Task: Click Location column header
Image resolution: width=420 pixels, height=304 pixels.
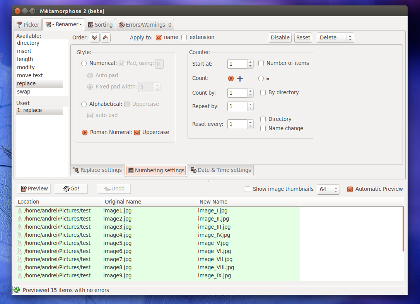Action: [59, 202]
